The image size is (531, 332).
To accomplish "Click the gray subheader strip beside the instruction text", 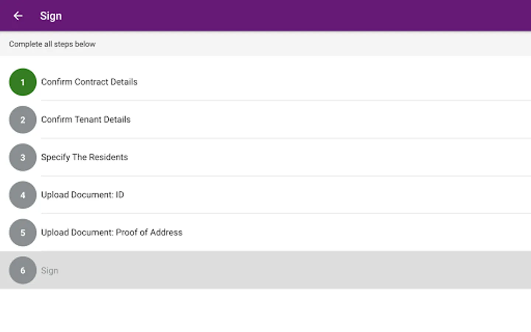I will pos(313,44).
